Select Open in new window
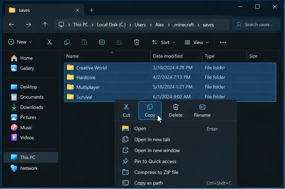The width and height of the screenshot is (285, 189). (x=176, y=150)
